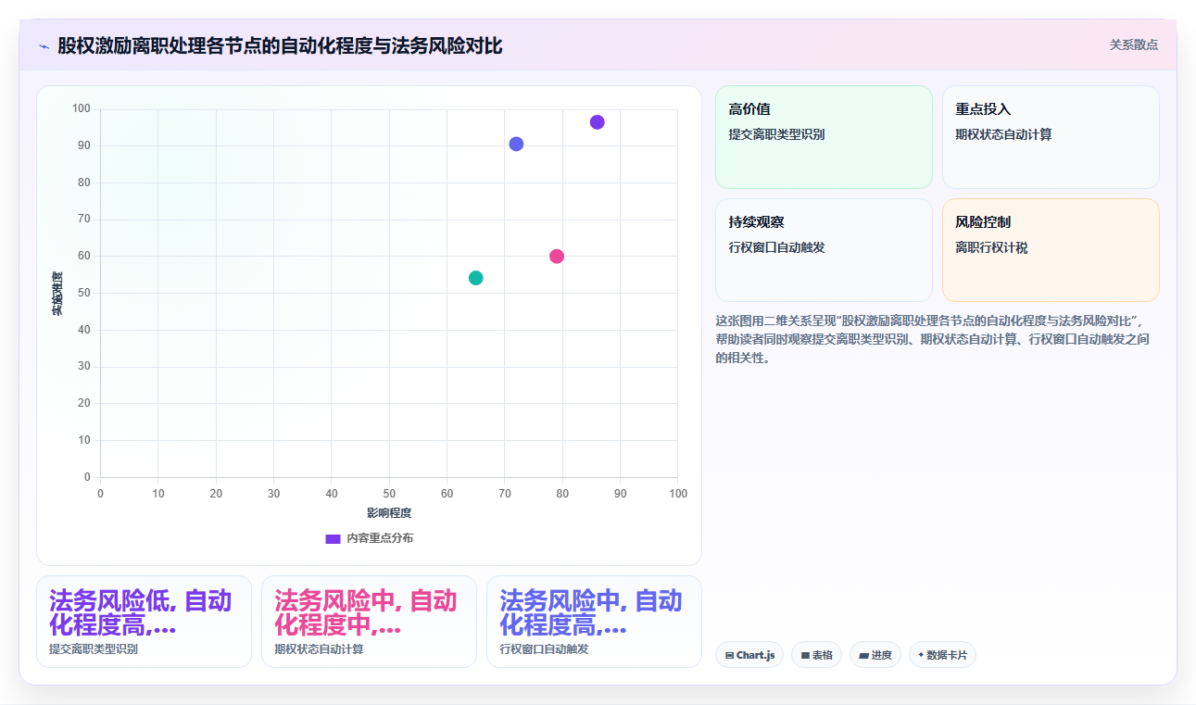Click the 离职行权计税 text in 风险控制 card
The height and width of the screenshot is (705, 1196).
991,247
